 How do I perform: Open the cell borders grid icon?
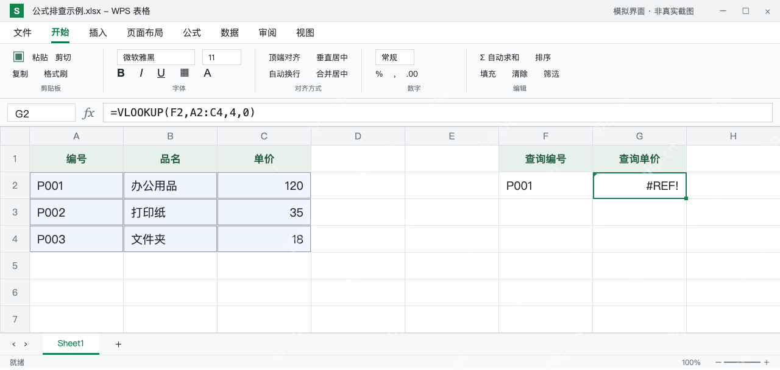[x=185, y=73]
